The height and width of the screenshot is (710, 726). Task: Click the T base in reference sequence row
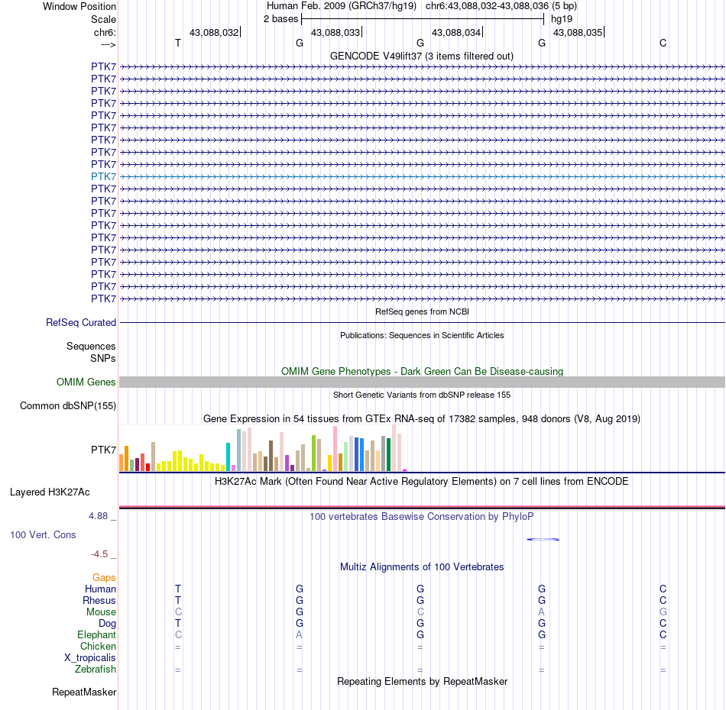(x=178, y=43)
